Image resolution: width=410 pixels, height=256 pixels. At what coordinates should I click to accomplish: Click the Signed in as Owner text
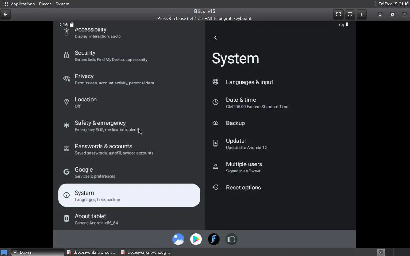[243, 171]
